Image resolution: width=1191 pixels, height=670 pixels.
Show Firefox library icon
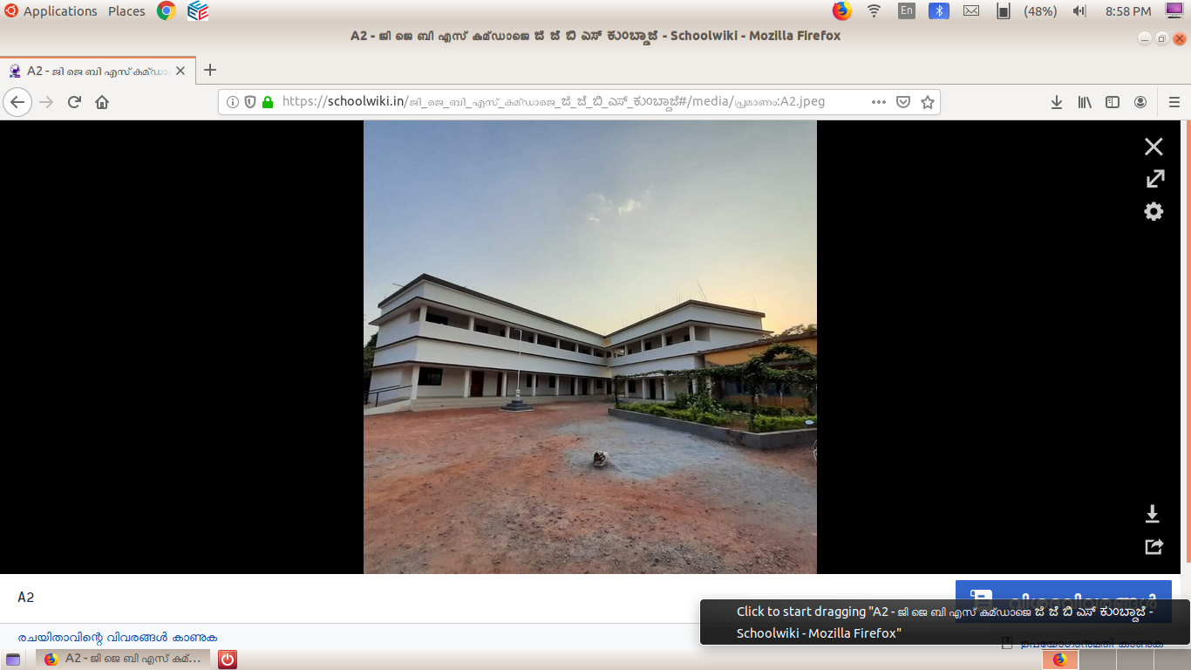[1085, 102]
